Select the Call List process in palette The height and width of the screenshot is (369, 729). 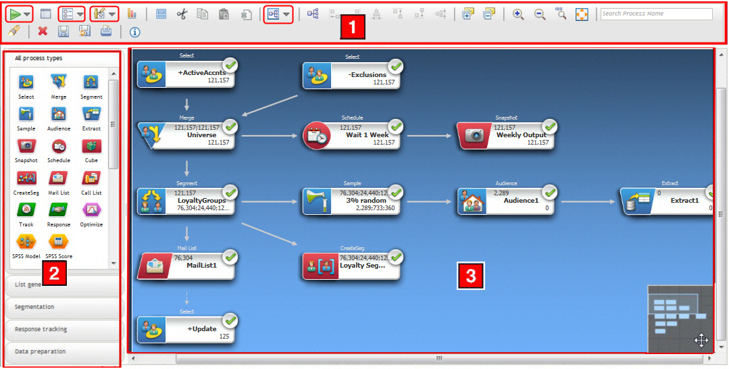[x=91, y=182]
